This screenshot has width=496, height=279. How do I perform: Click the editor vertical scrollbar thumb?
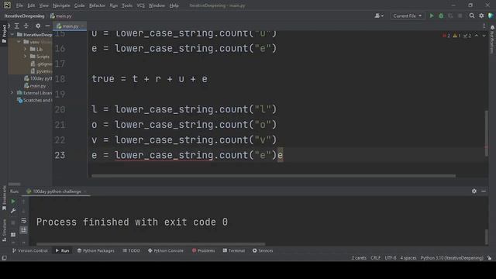[486, 133]
